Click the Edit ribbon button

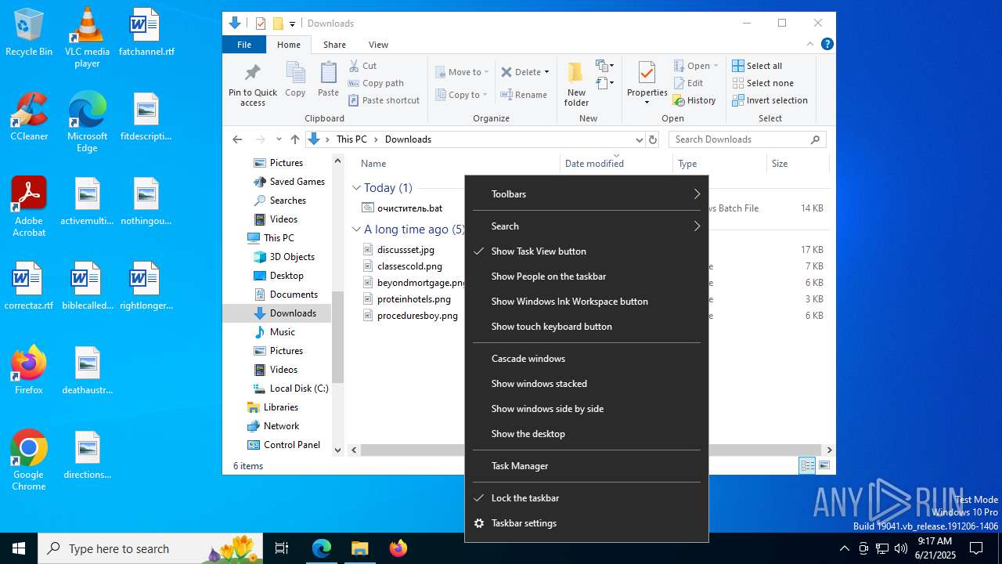click(688, 83)
